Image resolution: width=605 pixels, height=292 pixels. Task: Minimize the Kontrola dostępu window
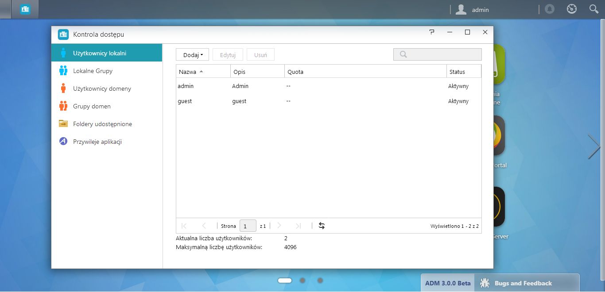450,32
